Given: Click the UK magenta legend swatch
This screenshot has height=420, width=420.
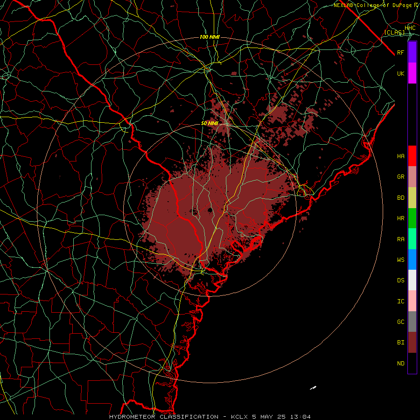Looking at the screenshot, I should (x=412, y=73).
